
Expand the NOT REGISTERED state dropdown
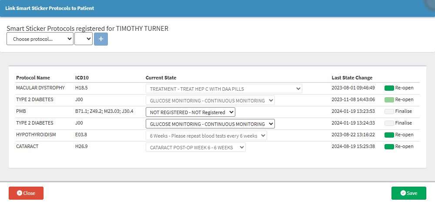190,112
